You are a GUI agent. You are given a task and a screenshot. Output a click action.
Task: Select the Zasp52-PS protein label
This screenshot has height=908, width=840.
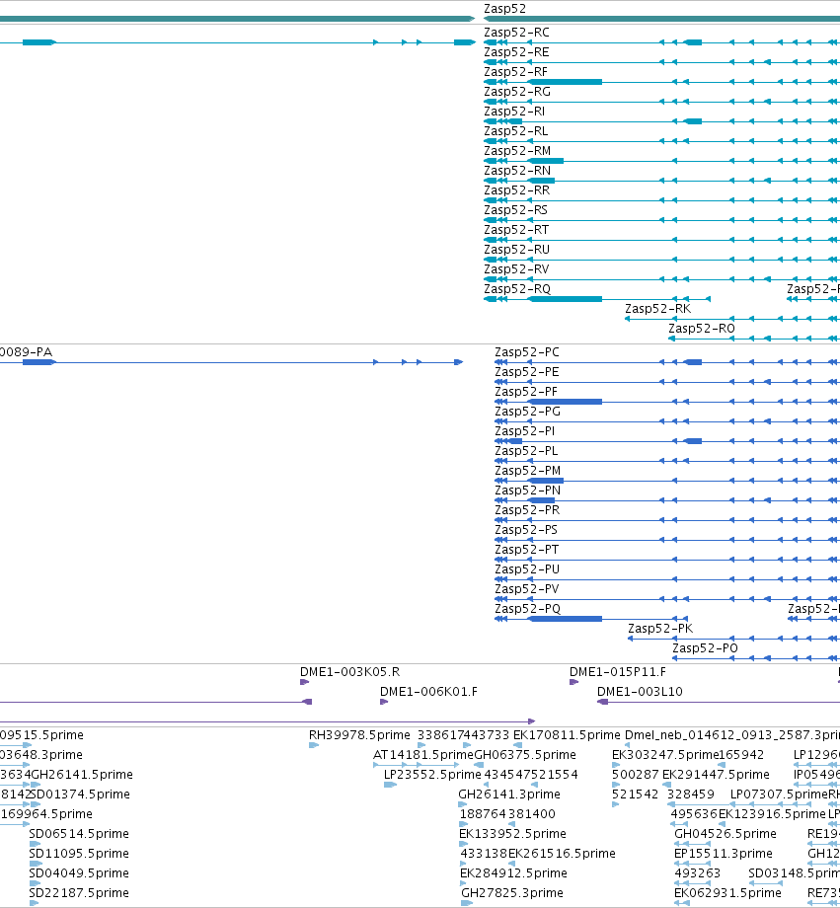pos(526,529)
